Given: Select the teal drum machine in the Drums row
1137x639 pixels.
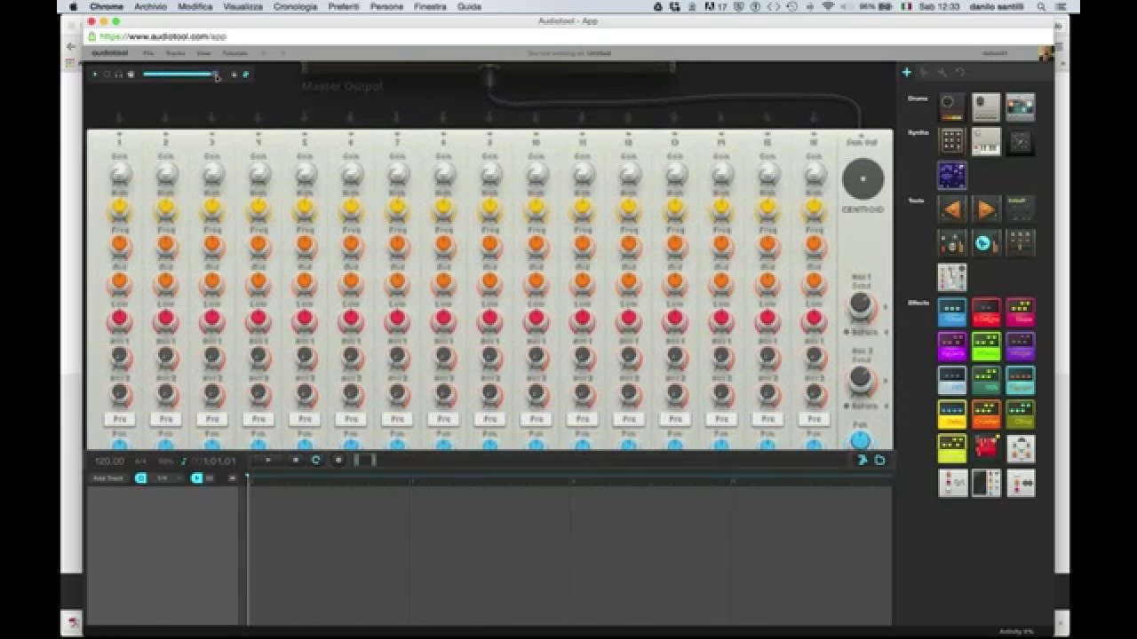Looking at the screenshot, I should click(1021, 106).
